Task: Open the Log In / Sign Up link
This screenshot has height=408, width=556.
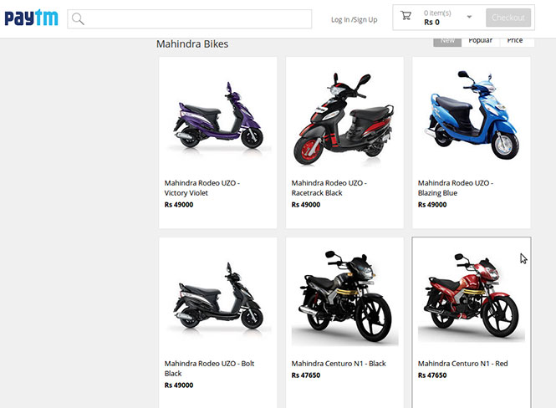Action: point(354,19)
